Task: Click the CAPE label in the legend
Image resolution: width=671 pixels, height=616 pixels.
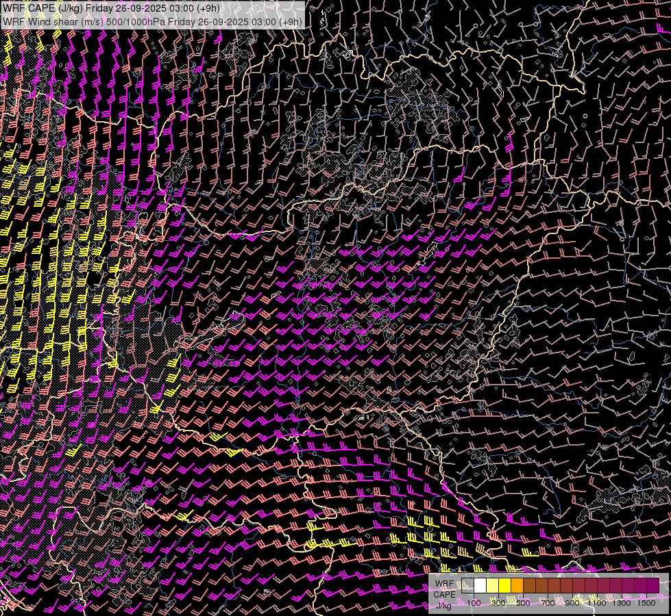Action: pos(445,594)
